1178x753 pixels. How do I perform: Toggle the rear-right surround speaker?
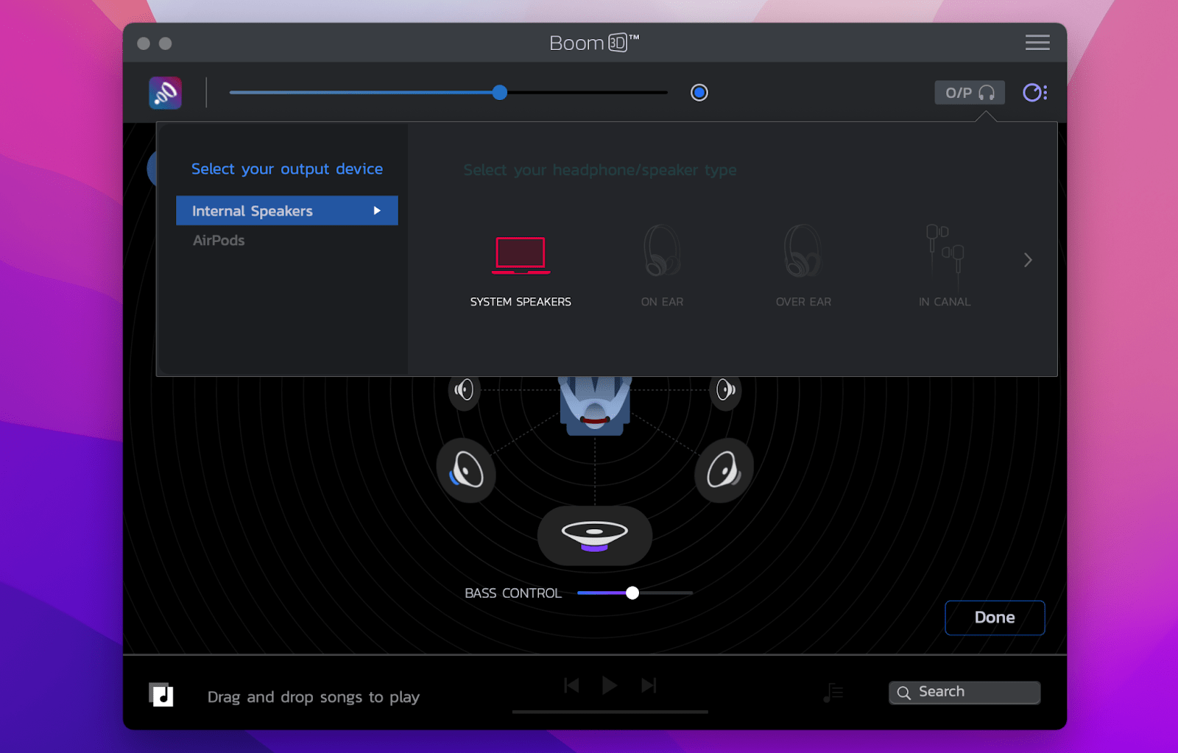coord(724,470)
